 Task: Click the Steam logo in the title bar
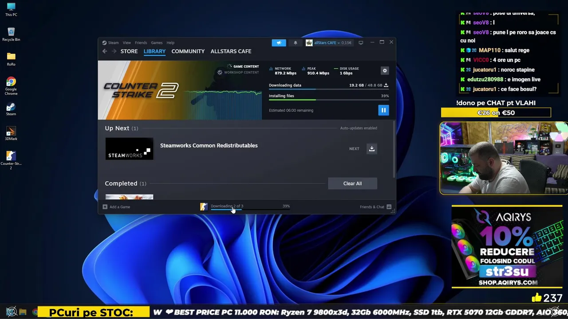tap(104, 43)
